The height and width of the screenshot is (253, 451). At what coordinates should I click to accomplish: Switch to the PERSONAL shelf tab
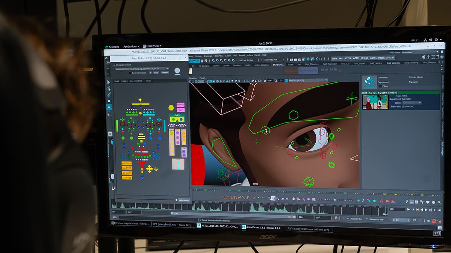(x=278, y=64)
